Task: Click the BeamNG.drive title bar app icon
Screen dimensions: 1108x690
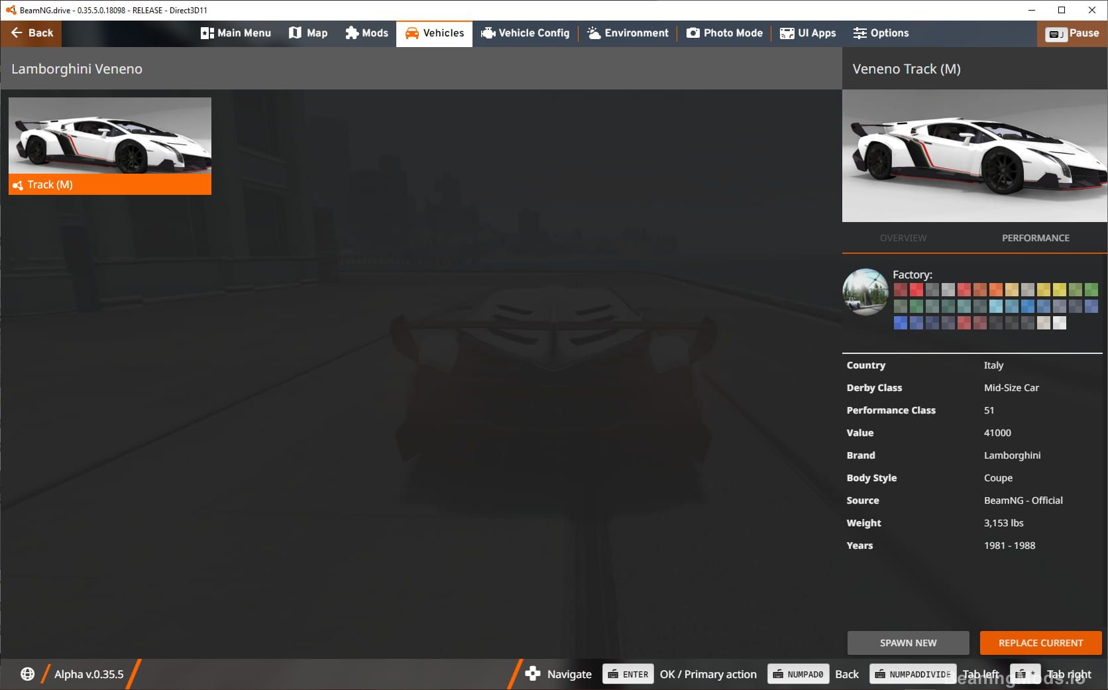Action: coord(11,10)
